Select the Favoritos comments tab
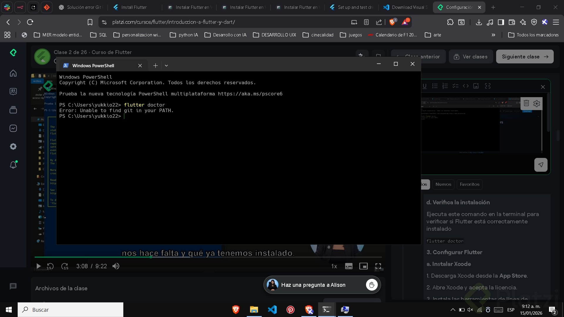 [x=469, y=184]
